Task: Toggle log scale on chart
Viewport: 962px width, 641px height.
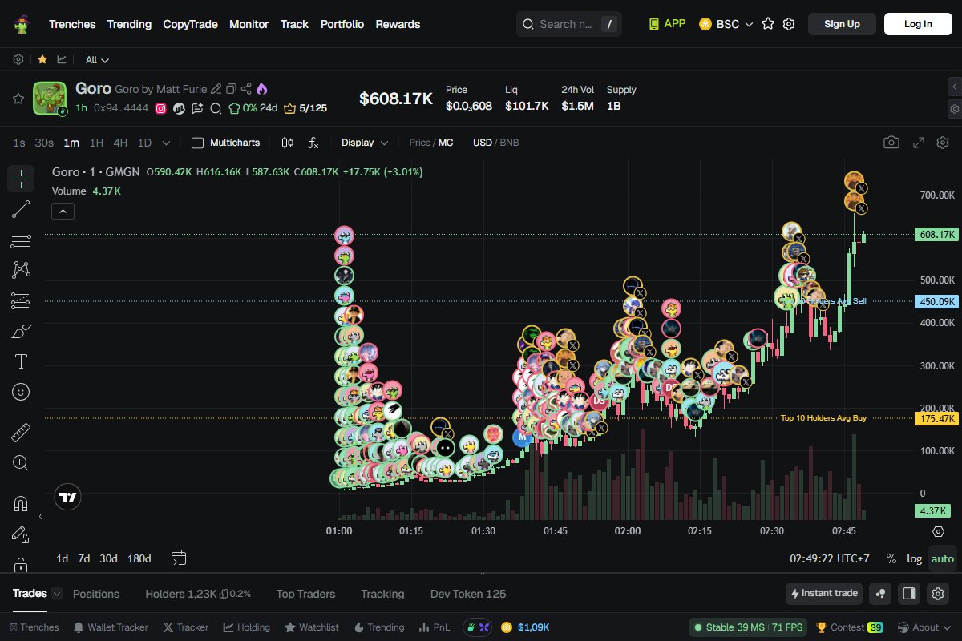Action: tap(914, 558)
